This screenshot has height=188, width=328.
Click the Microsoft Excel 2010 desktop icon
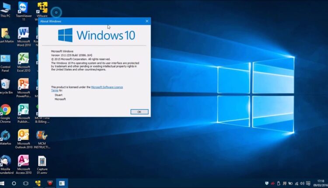pos(24,59)
